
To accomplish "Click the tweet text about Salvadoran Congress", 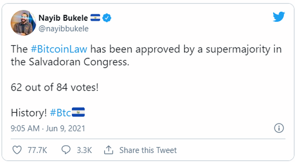I will (146, 55).
